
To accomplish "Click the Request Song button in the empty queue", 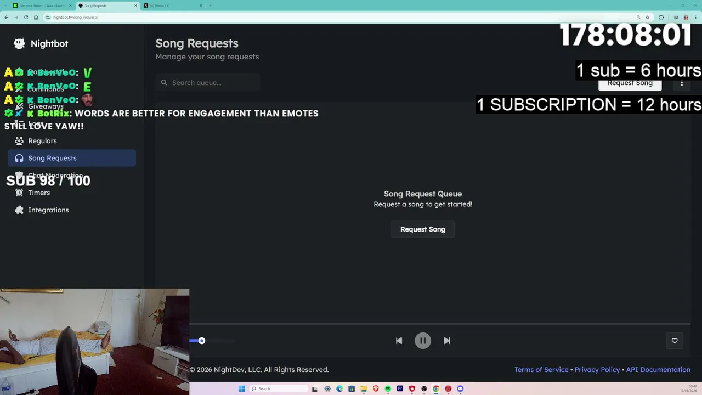I will pyautogui.click(x=423, y=229).
